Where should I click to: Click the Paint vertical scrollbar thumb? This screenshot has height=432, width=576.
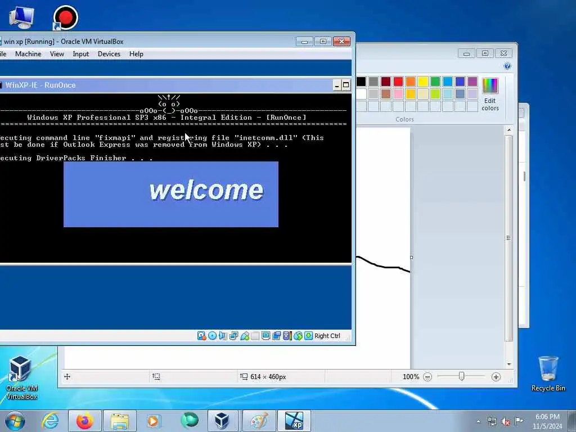pos(508,238)
